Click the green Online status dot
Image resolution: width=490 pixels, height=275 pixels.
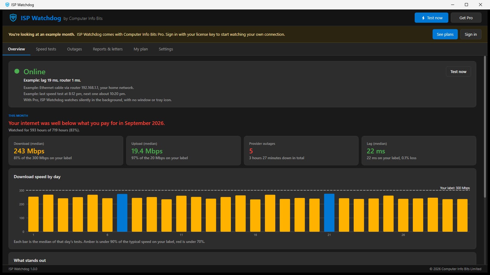pos(17,71)
